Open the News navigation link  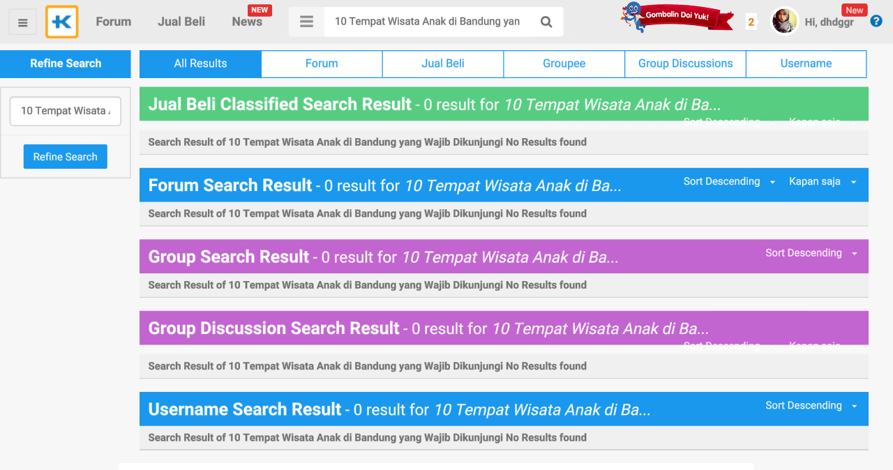(247, 22)
